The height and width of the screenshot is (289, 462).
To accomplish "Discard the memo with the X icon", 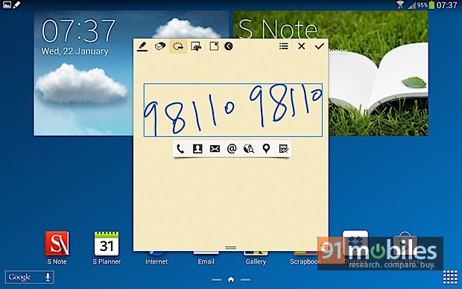I will click(x=301, y=46).
